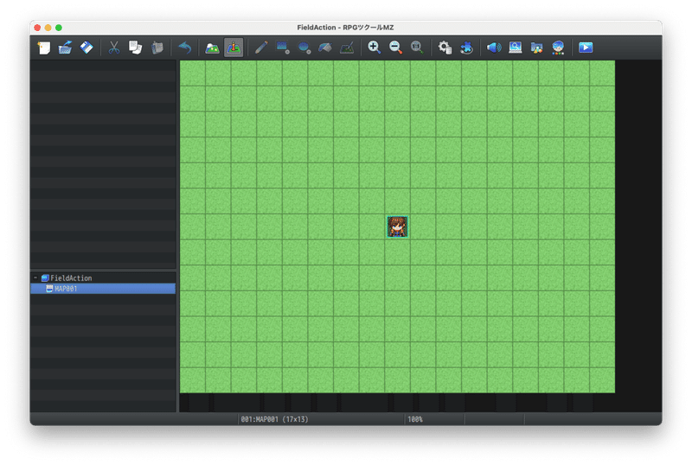
Task: Switch to Event editing mode
Action: 234,48
